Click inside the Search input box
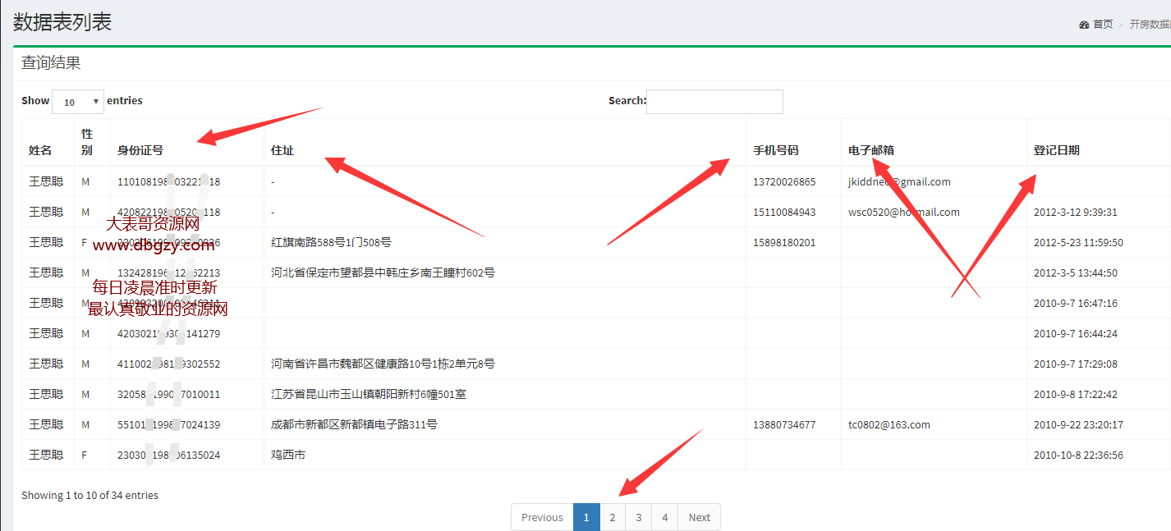The width and height of the screenshot is (1171, 531). pyautogui.click(x=714, y=101)
